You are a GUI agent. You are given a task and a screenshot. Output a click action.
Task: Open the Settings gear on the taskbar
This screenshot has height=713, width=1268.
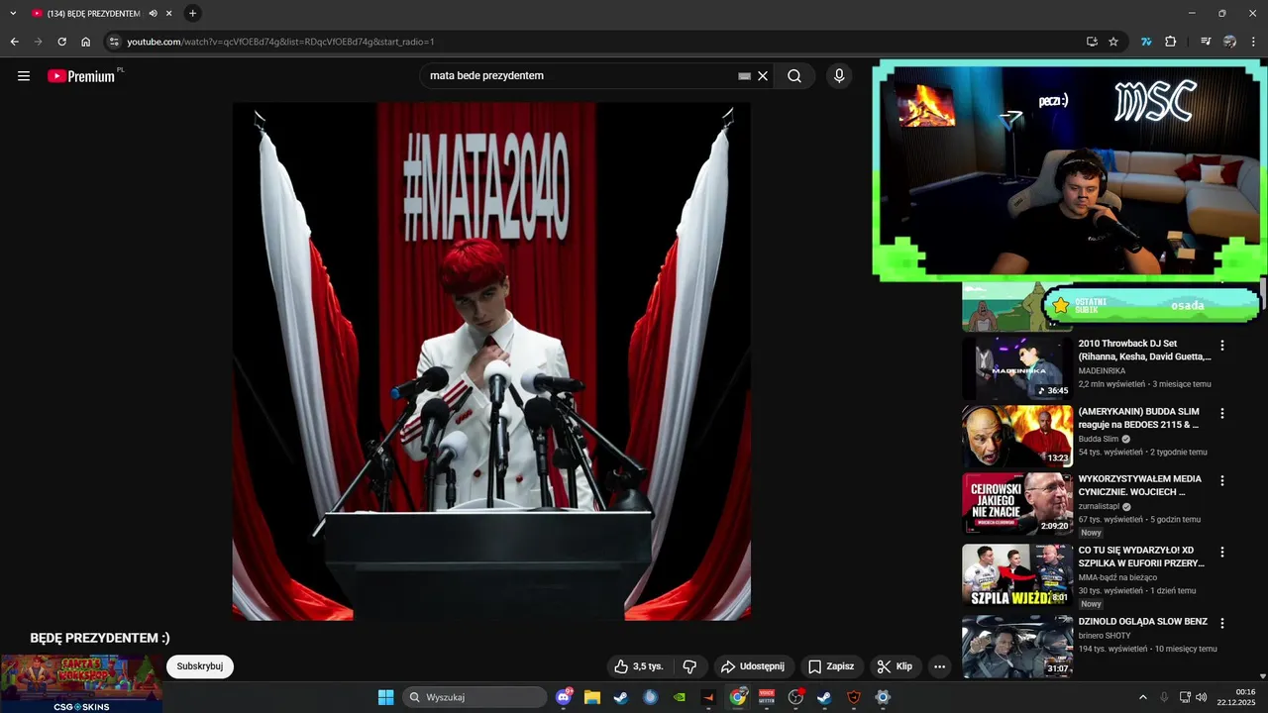tap(883, 697)
